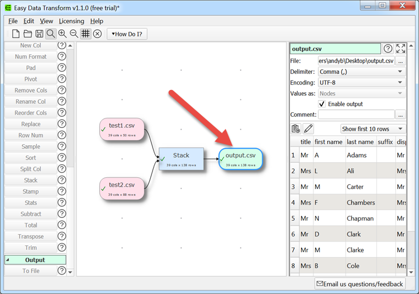Open the Encoding UTF-8 dropdown

[361, 82]
